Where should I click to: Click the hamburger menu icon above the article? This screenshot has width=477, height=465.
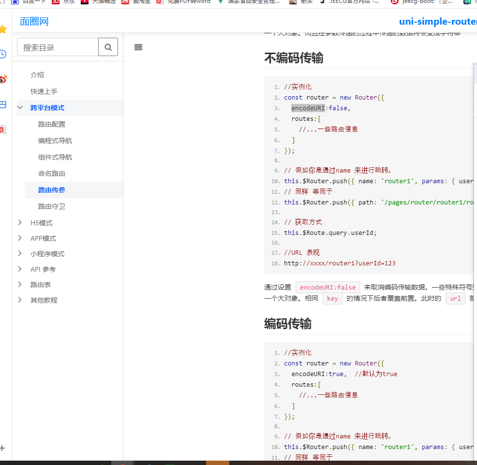pos(138,47)
